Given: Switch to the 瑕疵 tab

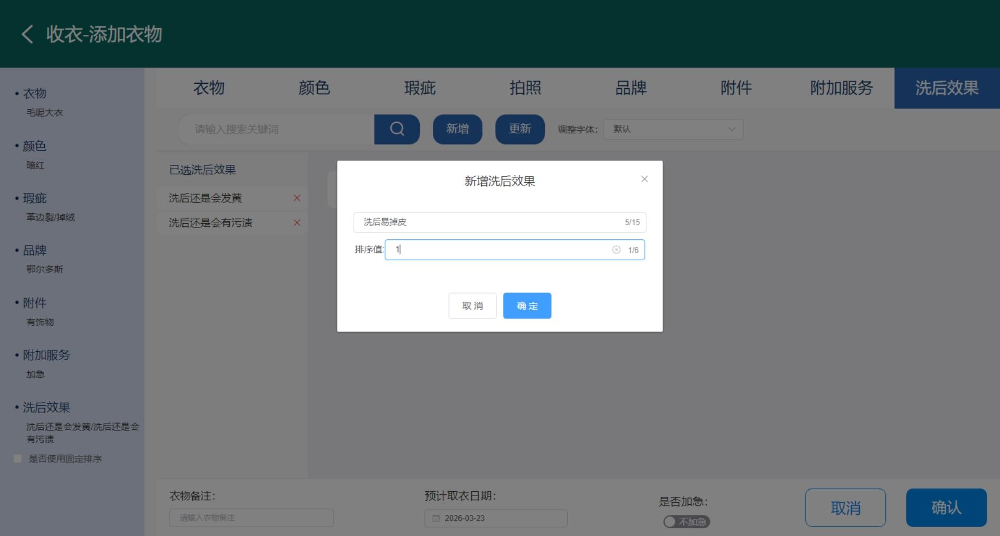Looking at the screenshot, I should 420,88.
